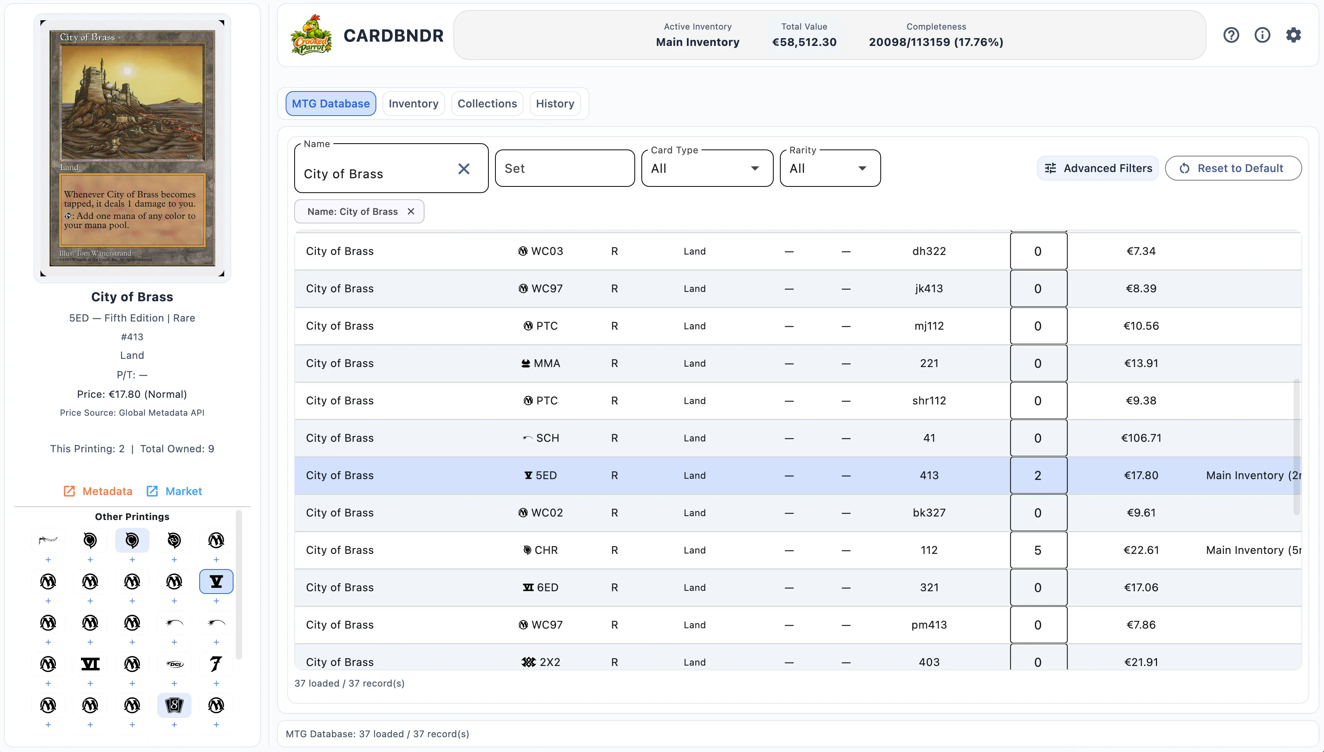
Task: Click the 2X2 set symbol in table
Action: (528, 662)
